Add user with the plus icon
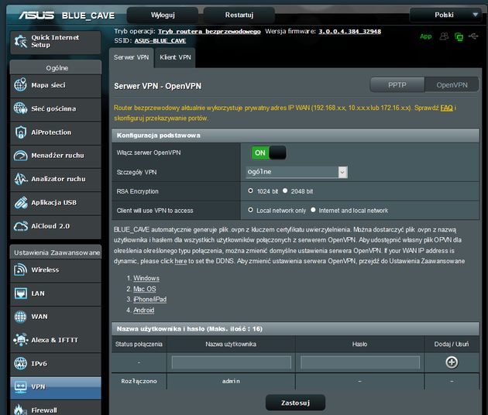Image resolution: width=488 pixels, height=415 pixels. point(452,362)
